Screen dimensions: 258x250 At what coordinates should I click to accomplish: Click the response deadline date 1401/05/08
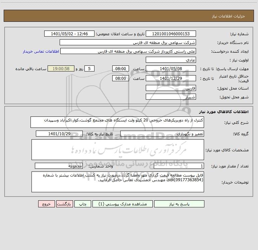pyautogui.click(x=171, y=68)
